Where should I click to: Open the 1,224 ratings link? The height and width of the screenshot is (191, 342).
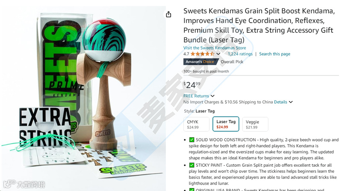coord(240,54)
